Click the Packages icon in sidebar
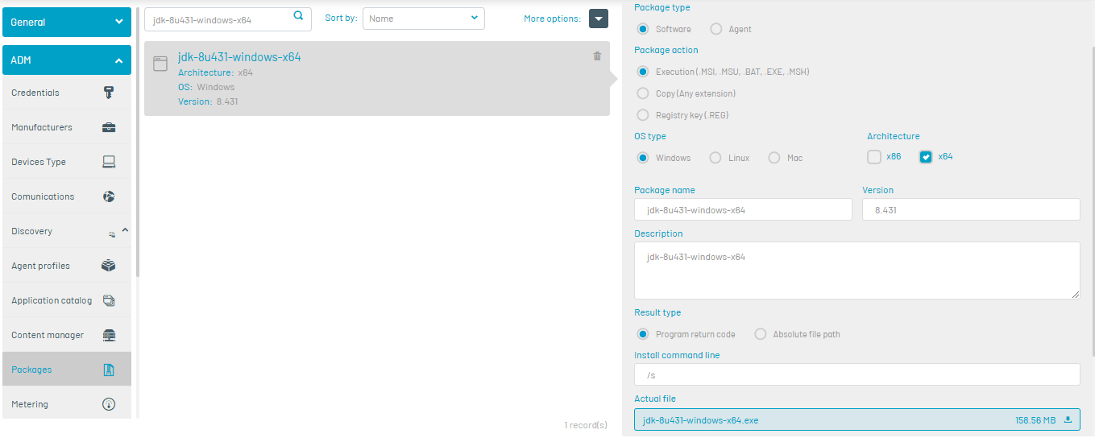 coord(109,370)
